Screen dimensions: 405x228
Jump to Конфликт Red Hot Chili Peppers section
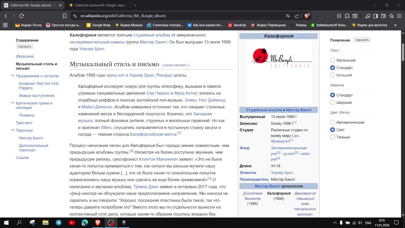(39, 86)
